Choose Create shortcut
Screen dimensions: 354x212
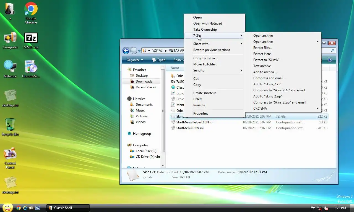214,93
